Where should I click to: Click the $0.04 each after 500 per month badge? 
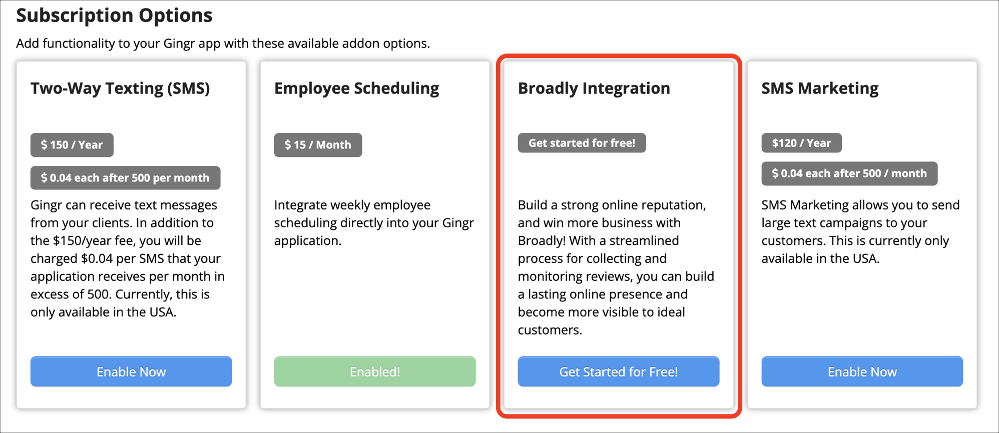click(x=125, y=177)
